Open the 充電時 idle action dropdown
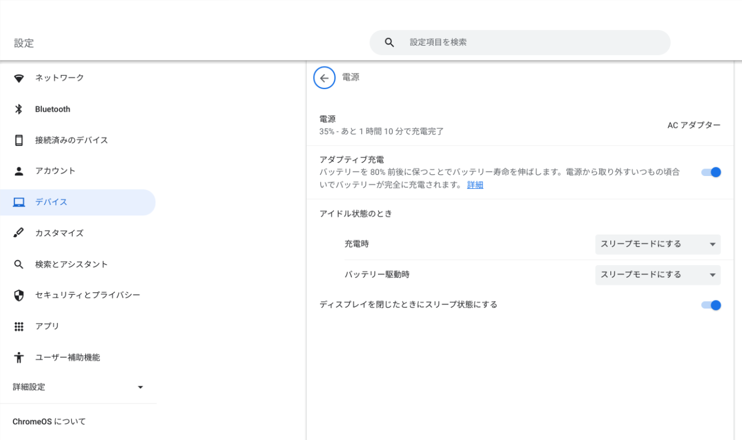Image resolution: width=742 pixels, height=440 pixels. [657, 244]
